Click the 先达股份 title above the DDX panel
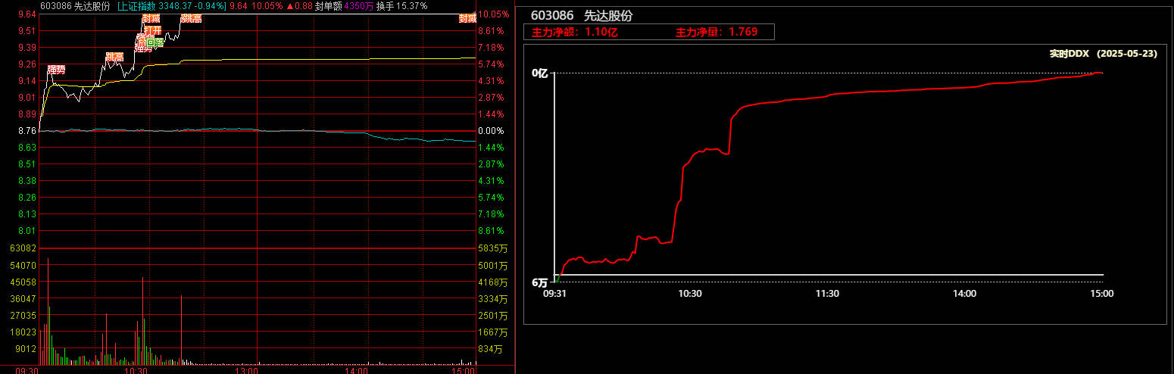Screen dimensions: 1174x374 [x=608, y=17]
